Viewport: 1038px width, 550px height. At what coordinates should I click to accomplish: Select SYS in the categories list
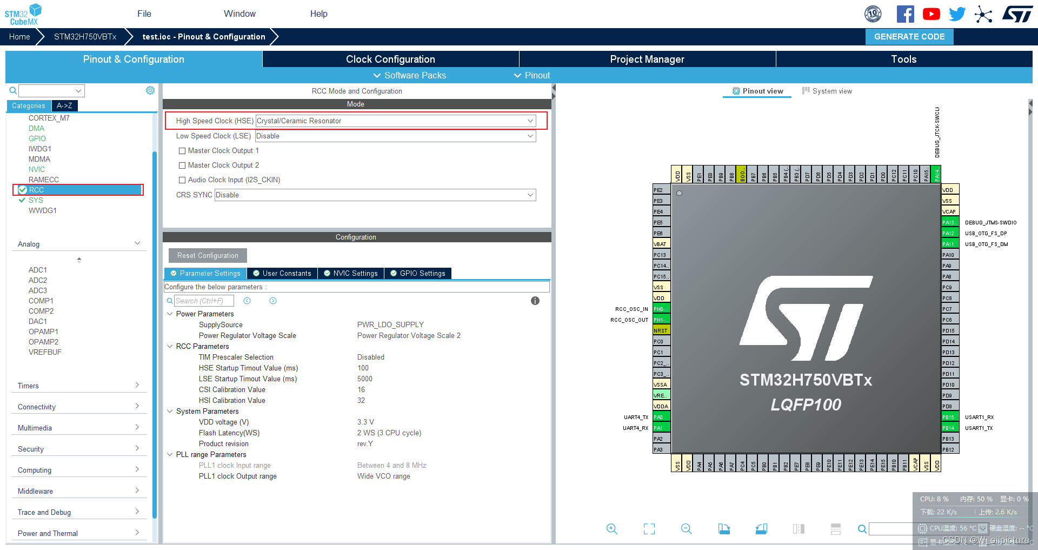pyautogui.click(x=36, y=200)
